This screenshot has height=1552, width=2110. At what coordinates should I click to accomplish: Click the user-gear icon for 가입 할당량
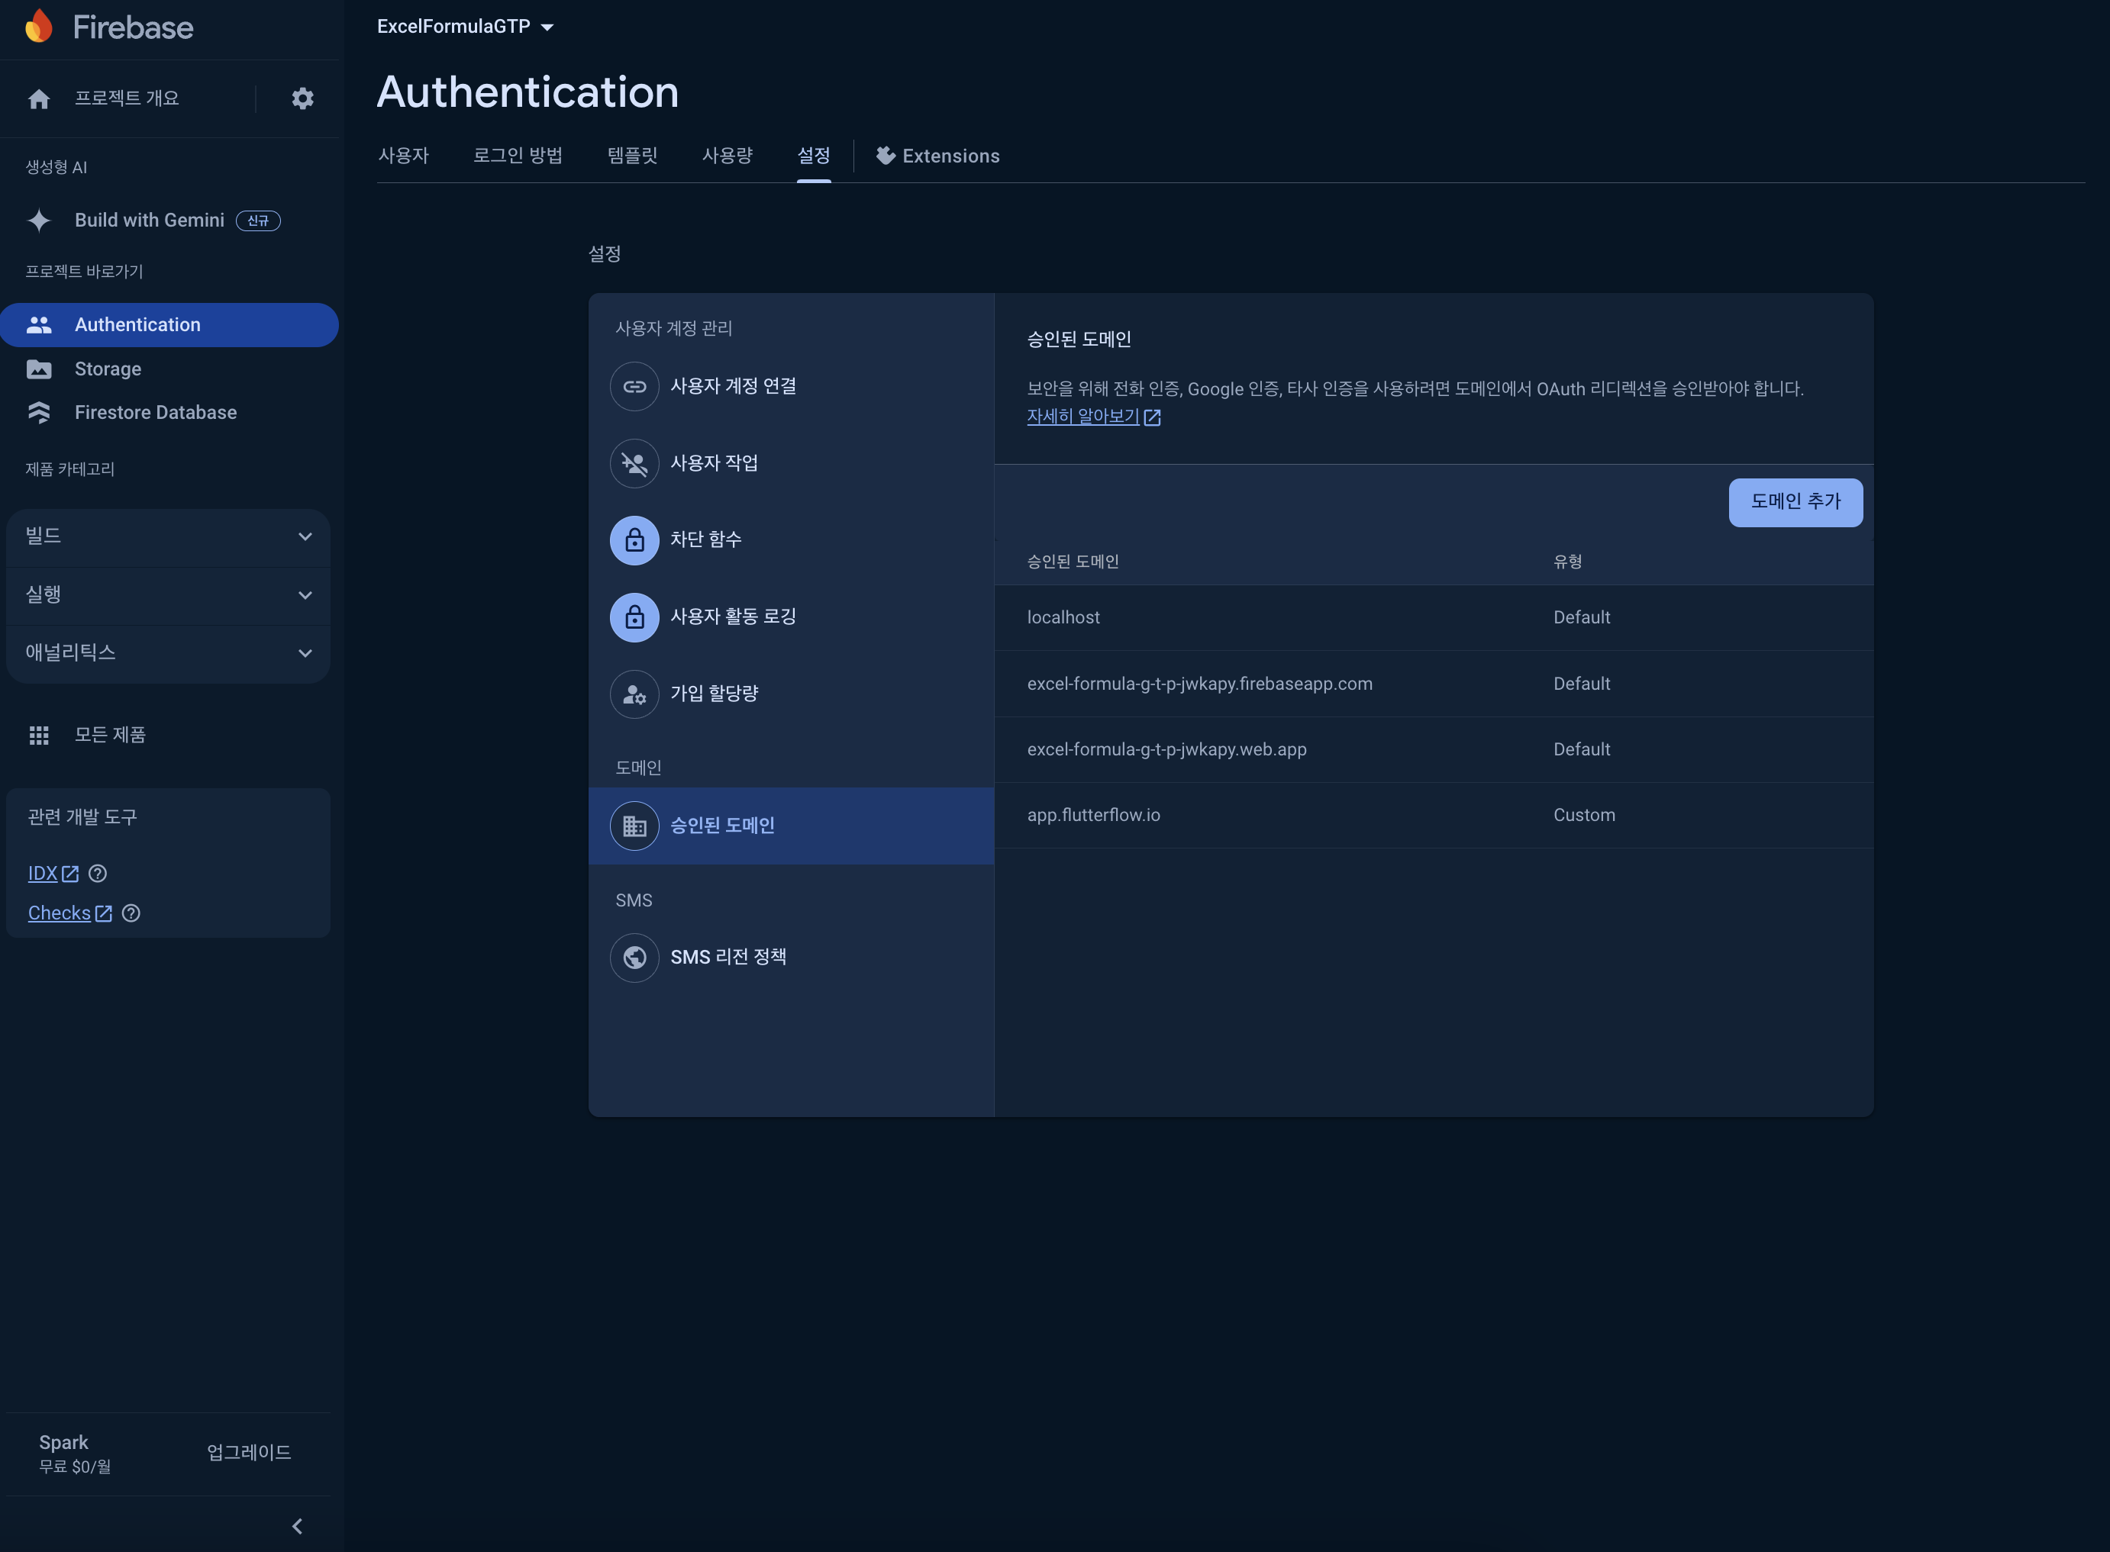pyautogui.click(x=634, y=694)
